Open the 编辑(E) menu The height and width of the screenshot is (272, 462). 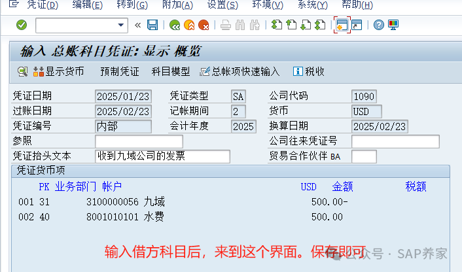(88, 5)
